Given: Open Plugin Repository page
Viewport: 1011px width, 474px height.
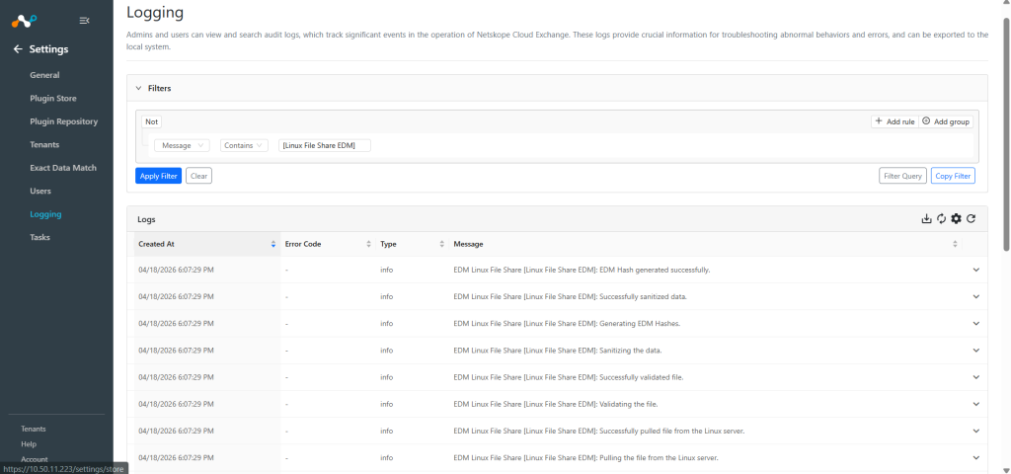Looking at the screenshot, I should coord(64,121).
